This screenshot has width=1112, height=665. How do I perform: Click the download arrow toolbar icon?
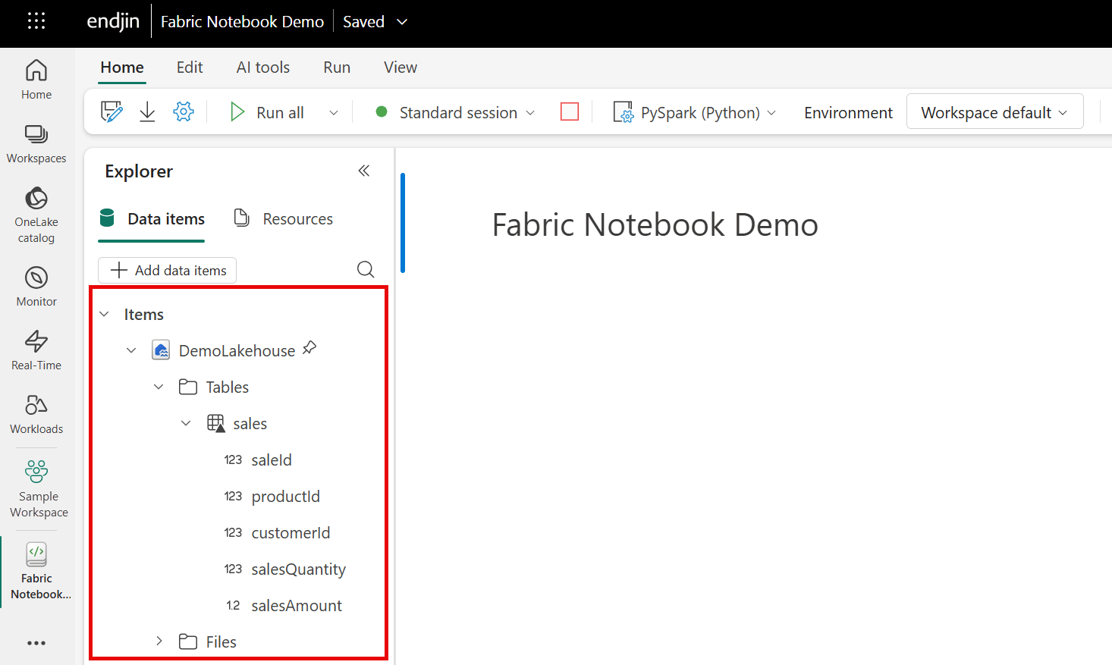(147, 112)
